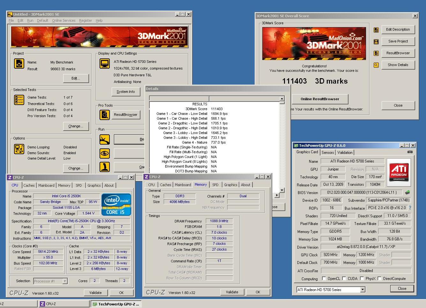Click the System Info button
The height and width of the screenshot is (308, 426).
(125, 92)
